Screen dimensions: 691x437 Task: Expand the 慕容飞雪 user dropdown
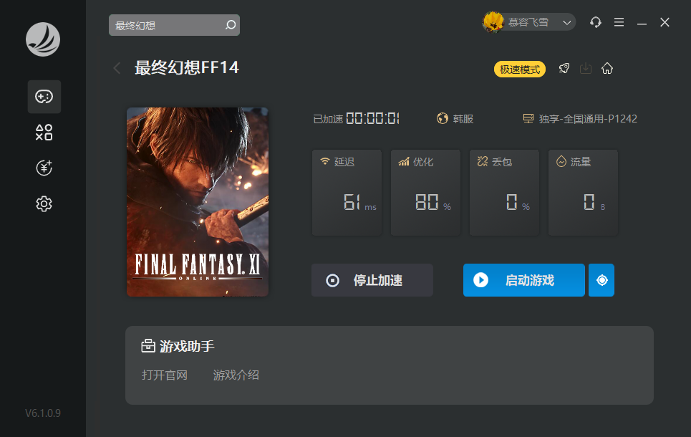566,23
